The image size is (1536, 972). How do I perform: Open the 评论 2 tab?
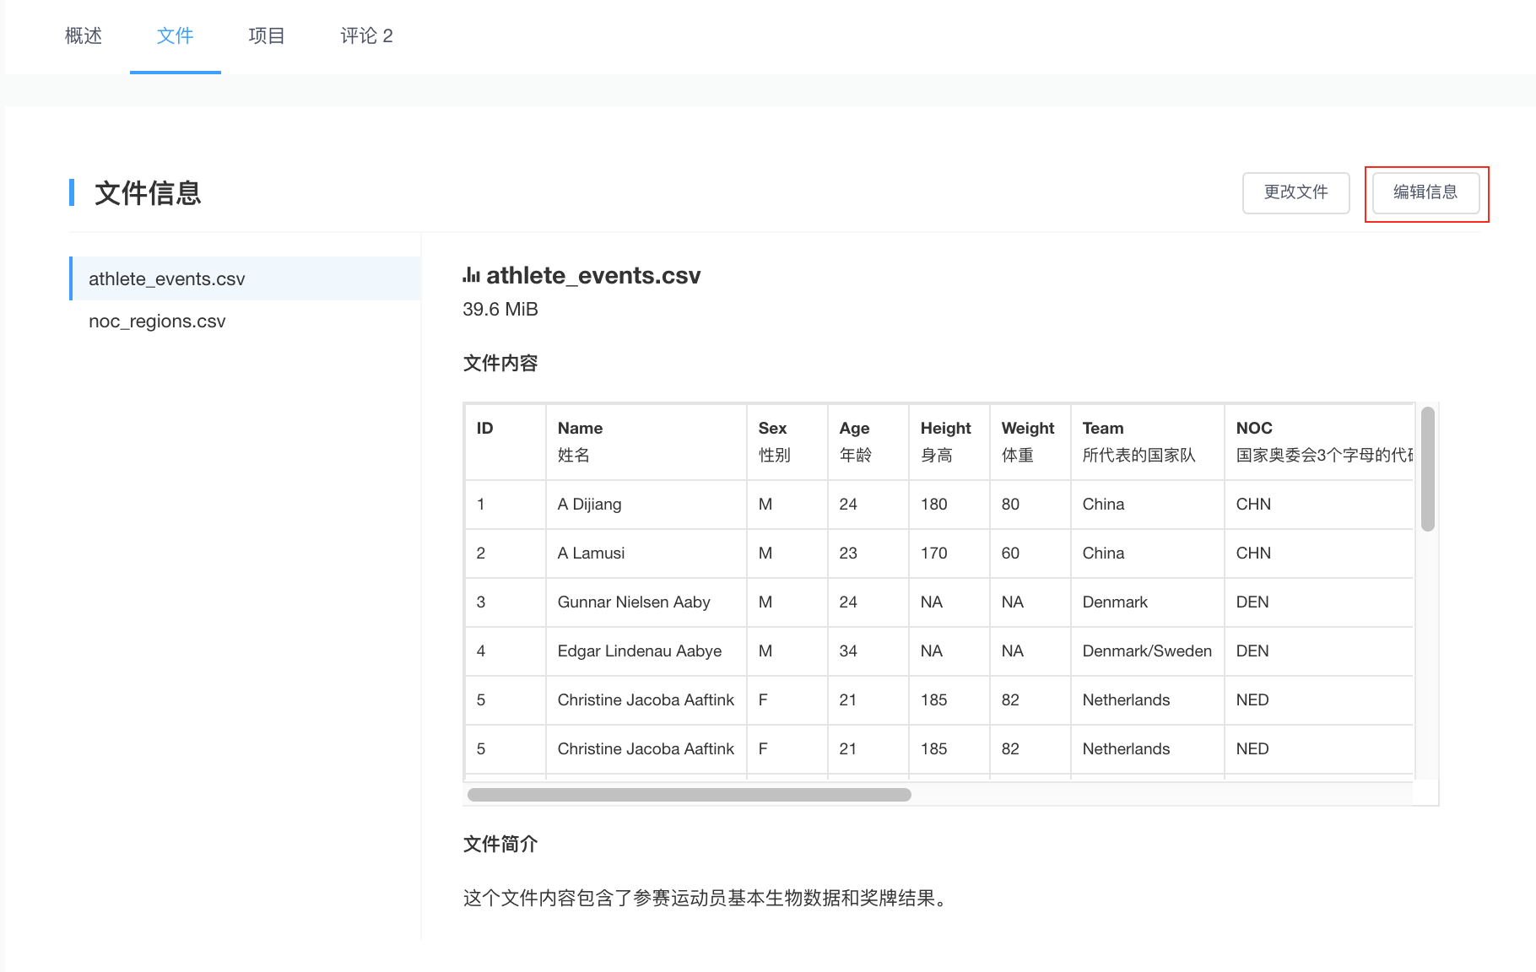tap(366, 35)
